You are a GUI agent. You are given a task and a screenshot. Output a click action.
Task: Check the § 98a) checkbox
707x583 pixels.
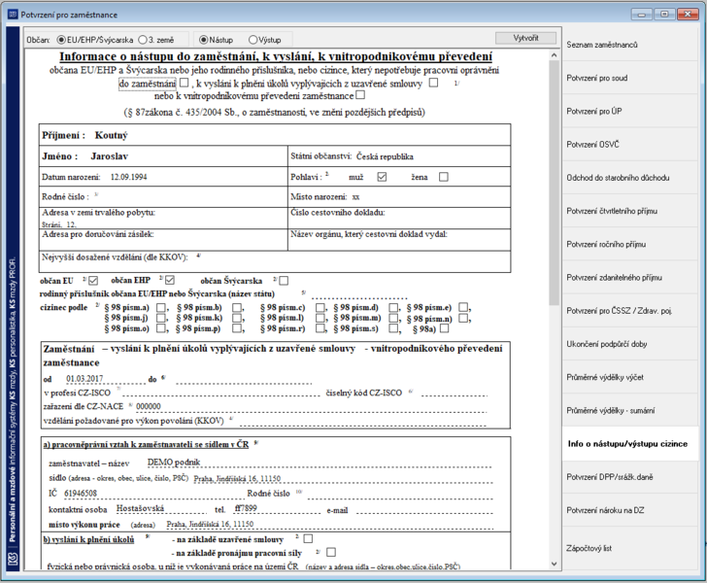444,328
